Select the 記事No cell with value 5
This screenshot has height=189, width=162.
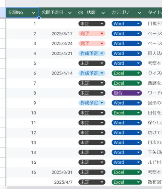(22, 63)
